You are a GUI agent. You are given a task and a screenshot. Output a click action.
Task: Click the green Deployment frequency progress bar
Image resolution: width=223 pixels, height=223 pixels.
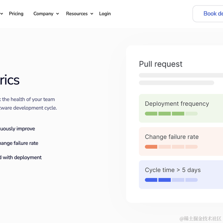click(171, 113)
